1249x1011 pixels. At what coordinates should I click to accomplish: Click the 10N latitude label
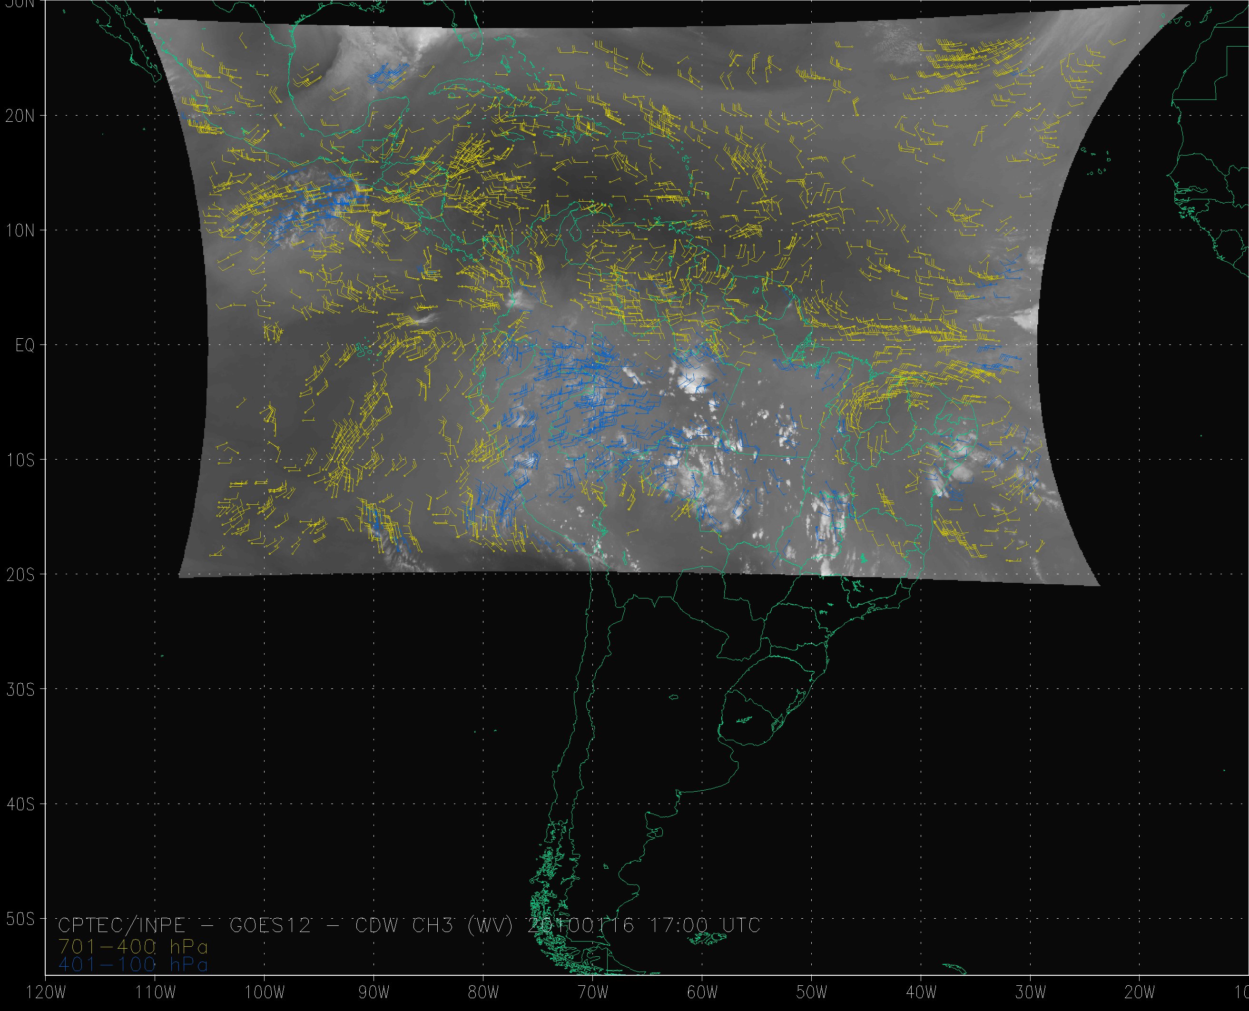click(20, 230)
